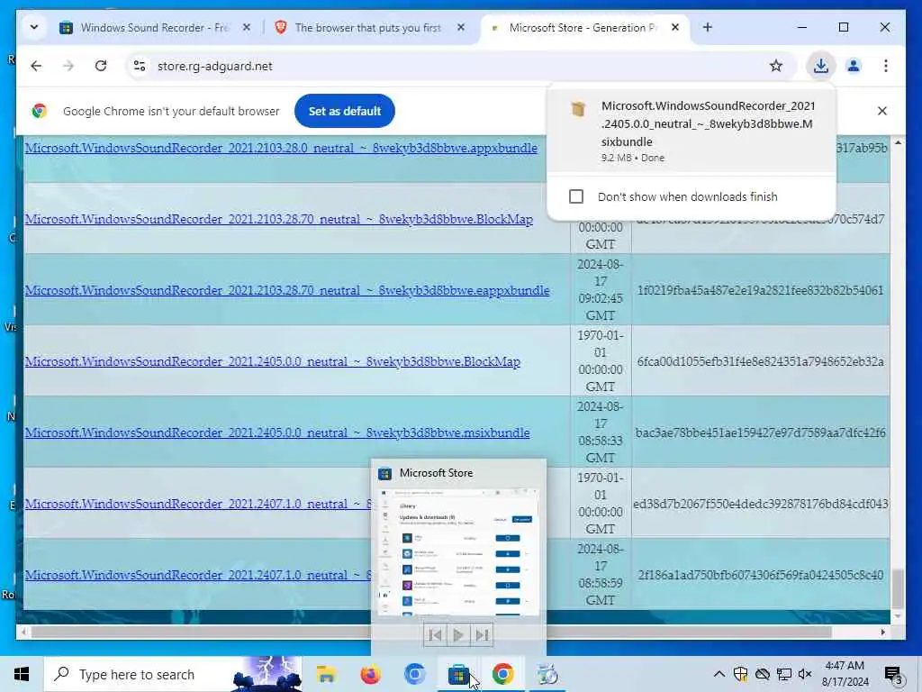Select hash text 1f0219fba45a487e2e19a2821fee832b82b54061
Image resolution: width=922 pixels, height=692 pixels.
pyautogui.click(x=760, y=290)
